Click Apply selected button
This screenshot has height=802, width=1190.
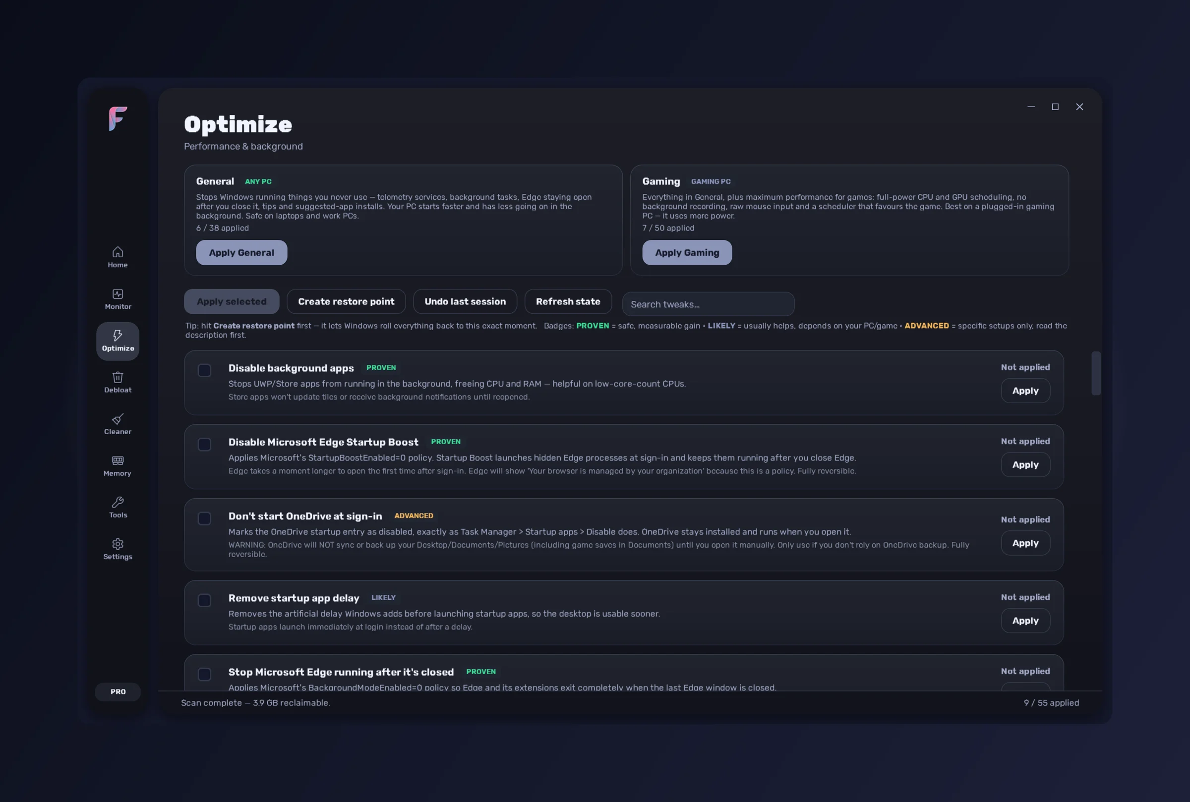(232, 302)
